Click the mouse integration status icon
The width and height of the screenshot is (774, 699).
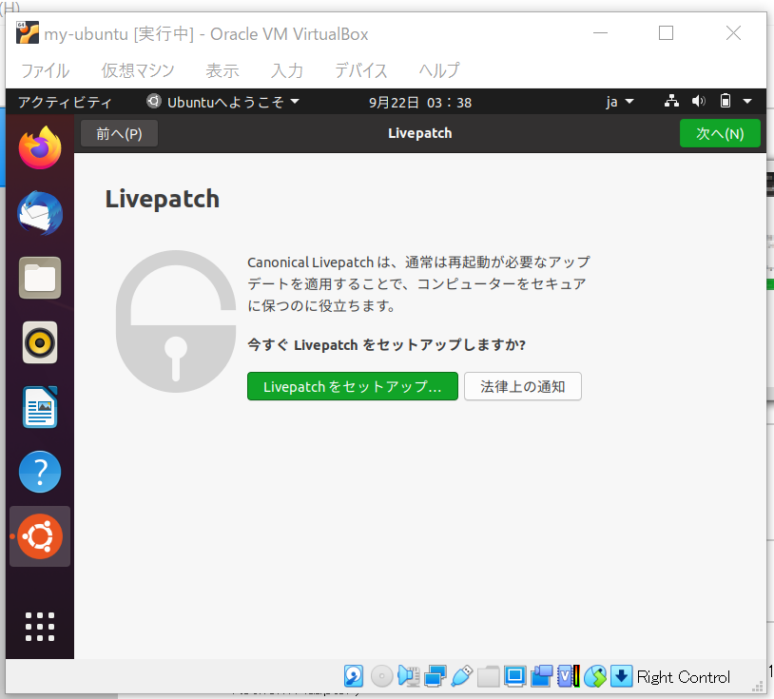pyautogui.click(x=595, y=676)
